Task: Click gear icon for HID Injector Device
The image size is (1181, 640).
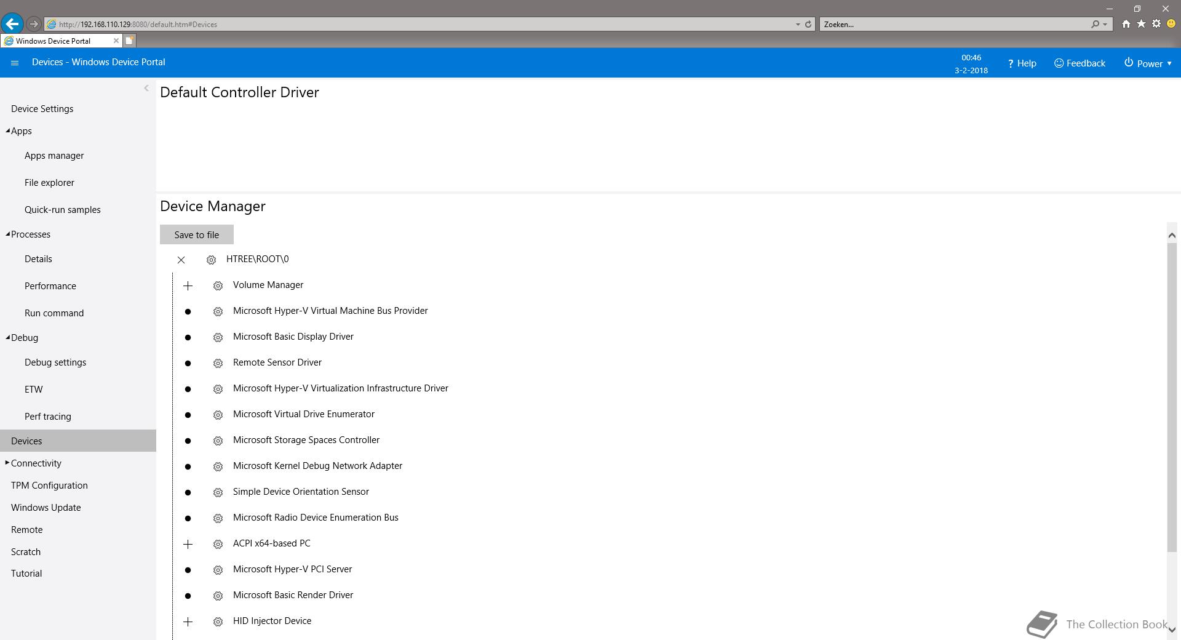Action: pos(218,622)
